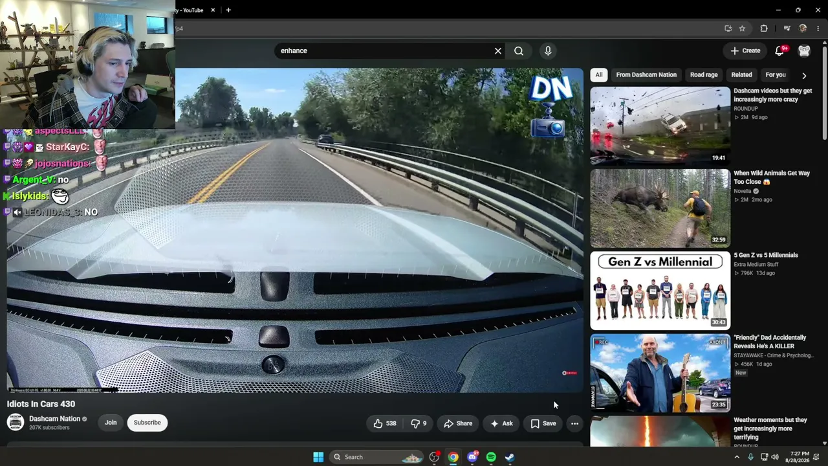Click the Create button
Image resolution: width=828 pixels, height=466 pixels.
click(745, 50)
